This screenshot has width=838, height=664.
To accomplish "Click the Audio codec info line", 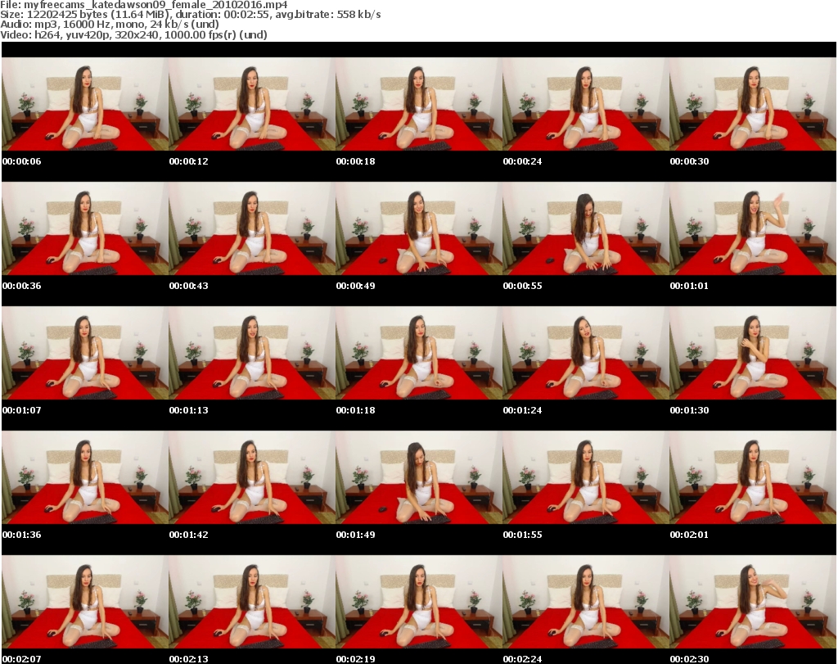I will tap(110, 25).
